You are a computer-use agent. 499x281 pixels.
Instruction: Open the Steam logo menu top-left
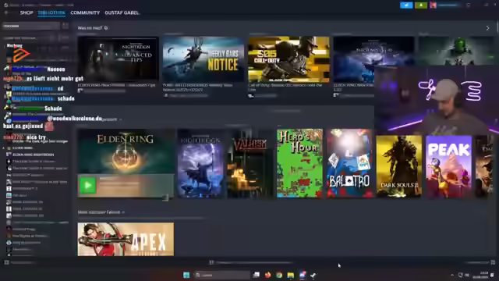[5, 5]
